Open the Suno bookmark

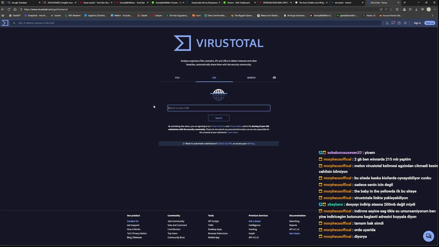pyautogui.click(x=197, y=15)
